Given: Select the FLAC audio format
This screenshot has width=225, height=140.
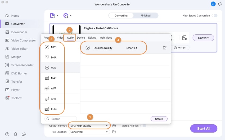Looking at the screenshot, I should point(61,109).
